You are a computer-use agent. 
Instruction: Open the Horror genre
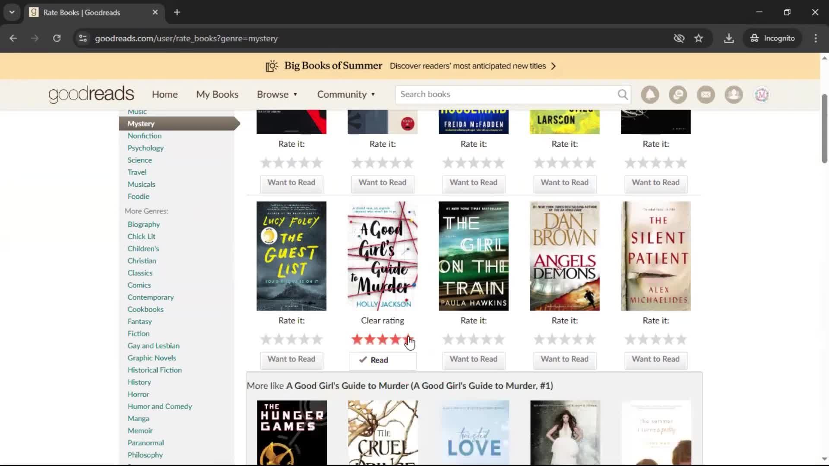(138, 394)
